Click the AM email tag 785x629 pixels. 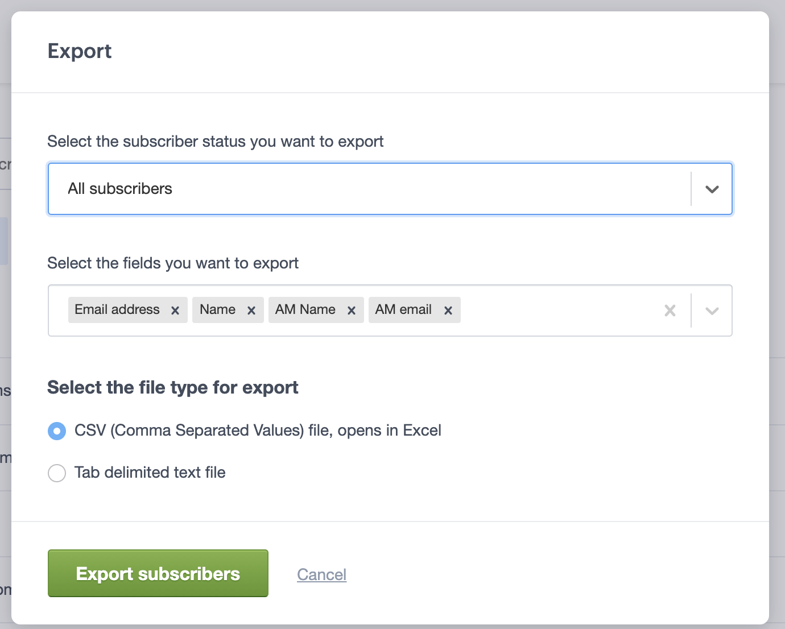click(403, 309)
